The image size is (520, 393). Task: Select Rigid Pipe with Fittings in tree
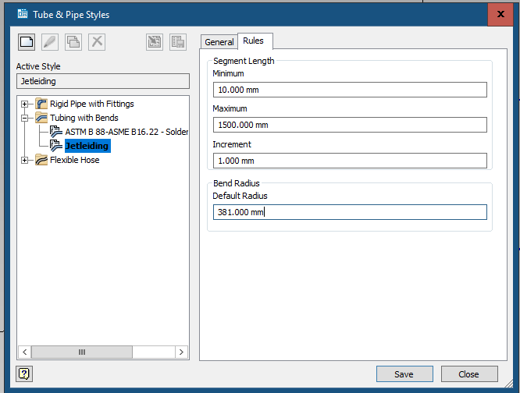click(x=92, y=104)
